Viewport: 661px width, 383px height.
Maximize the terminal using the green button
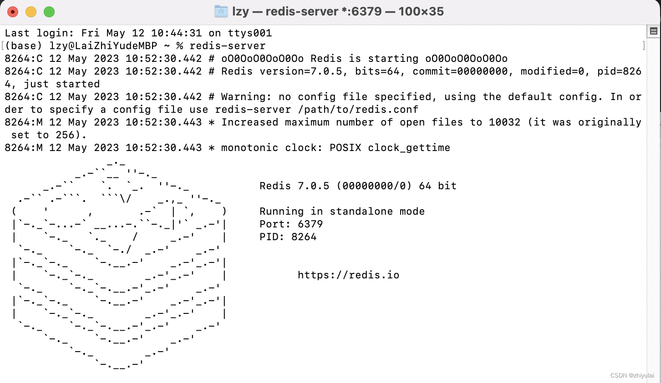(x=49, y=12)
